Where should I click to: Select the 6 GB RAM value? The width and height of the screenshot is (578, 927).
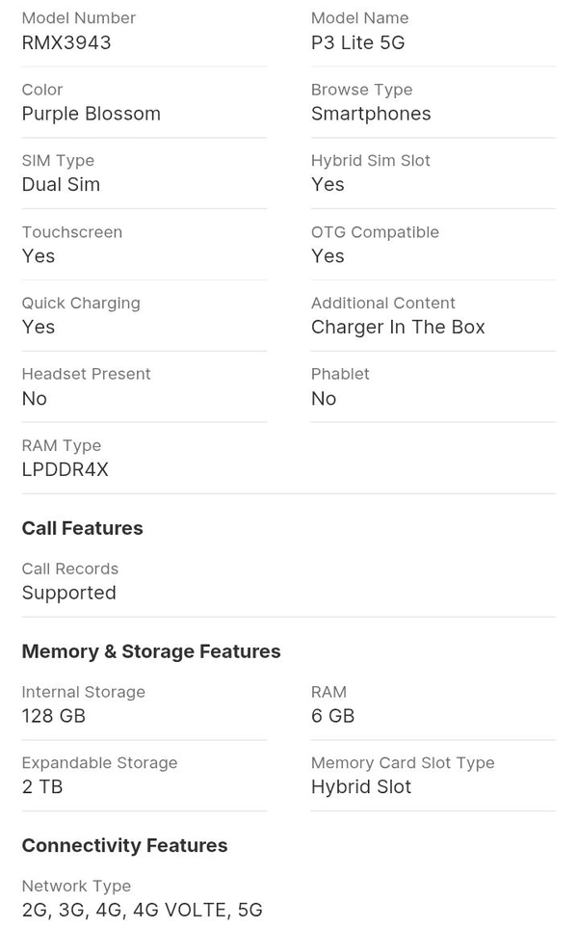click(332, 715)
